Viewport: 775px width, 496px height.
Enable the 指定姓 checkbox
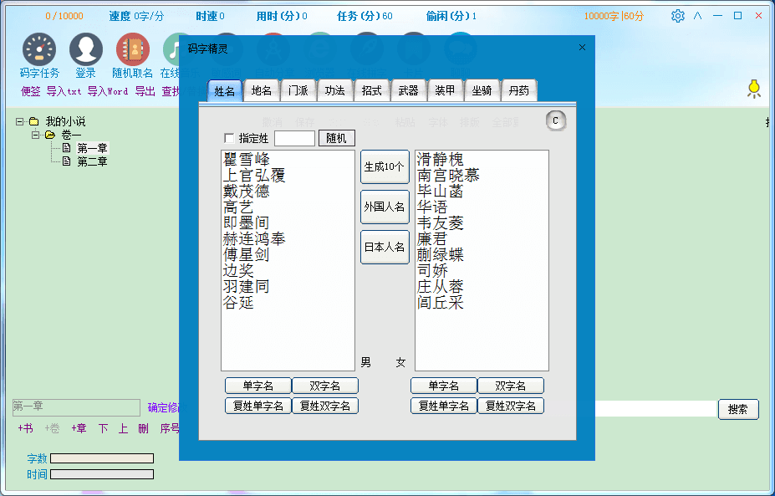(230, 139)
